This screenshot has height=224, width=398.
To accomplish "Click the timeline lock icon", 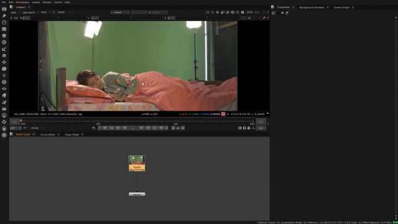I will (x=249, y=128).
